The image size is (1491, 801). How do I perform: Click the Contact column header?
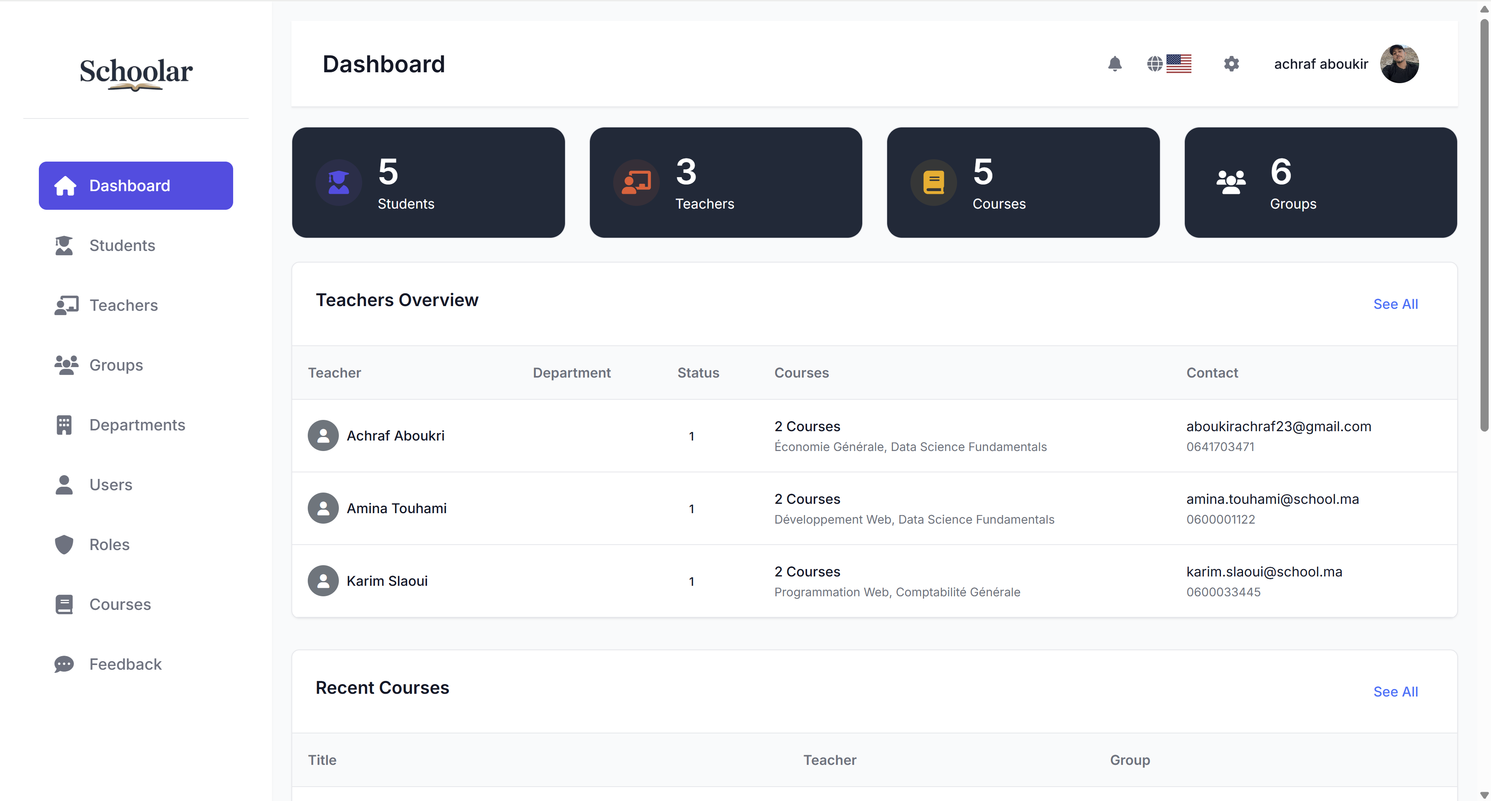pos(1212,373)
